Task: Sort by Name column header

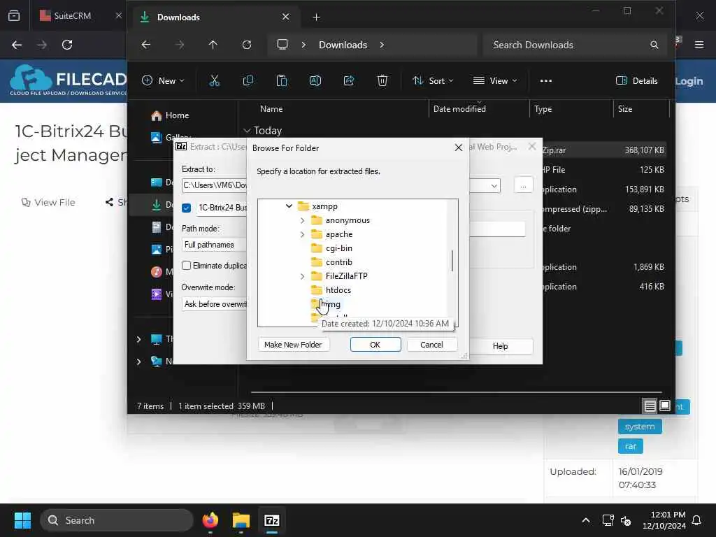Action: (x=271, y=108)
